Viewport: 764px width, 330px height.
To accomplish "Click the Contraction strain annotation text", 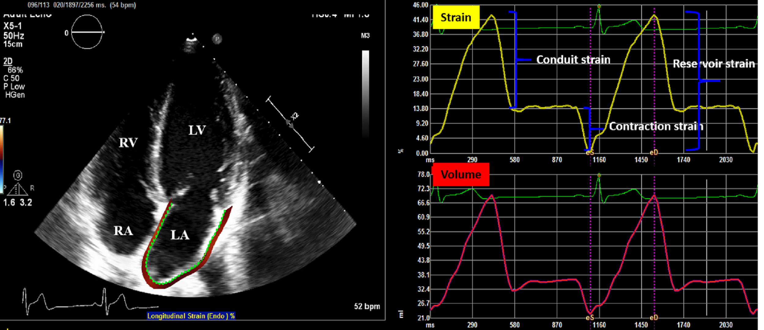I will [656, 126].
